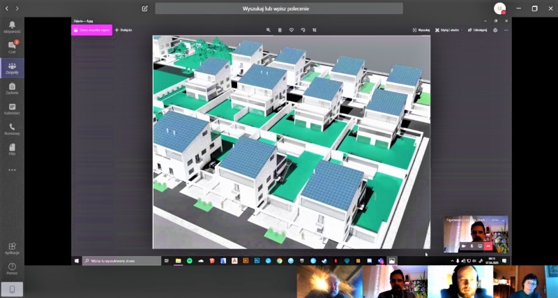Open Zadania in the Teams sidebar
The image size is (558, 298).
point(12,89)
